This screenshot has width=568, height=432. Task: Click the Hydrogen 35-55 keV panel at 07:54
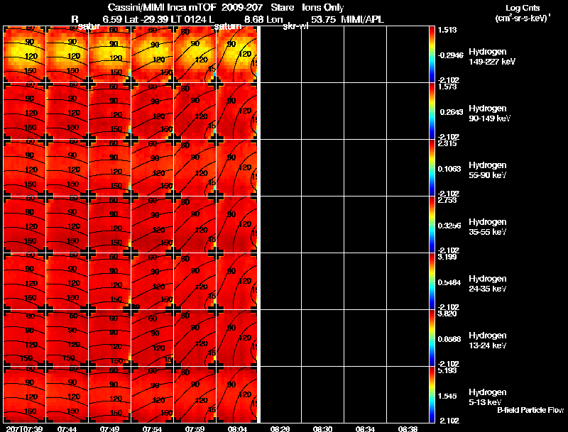tap(153, 225)
